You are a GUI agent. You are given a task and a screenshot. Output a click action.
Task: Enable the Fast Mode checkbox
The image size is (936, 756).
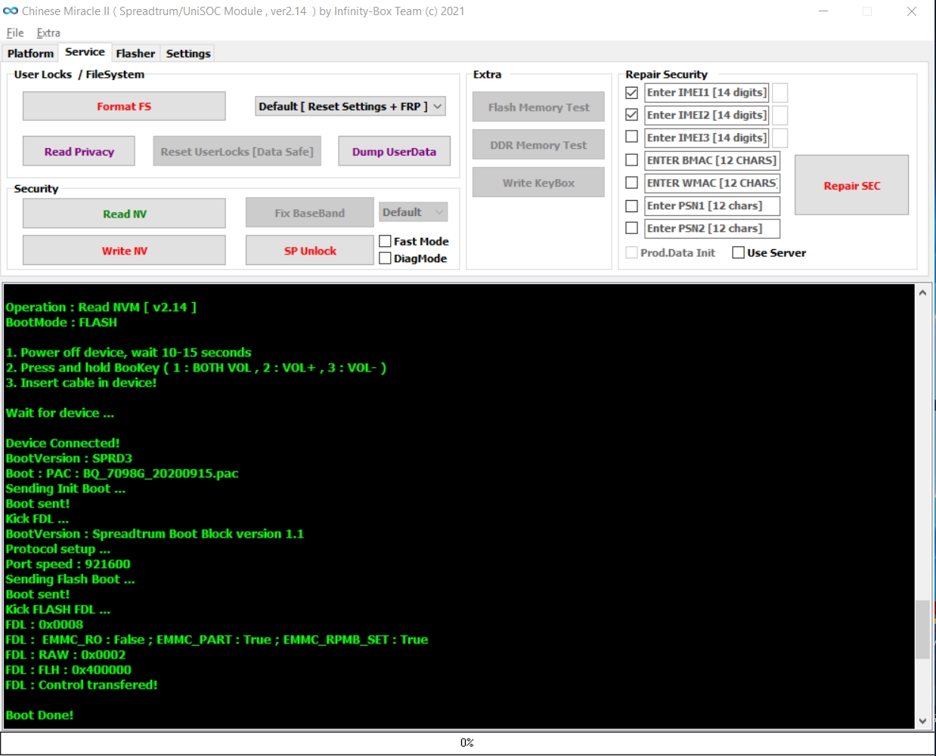click(x=386, y=242)
